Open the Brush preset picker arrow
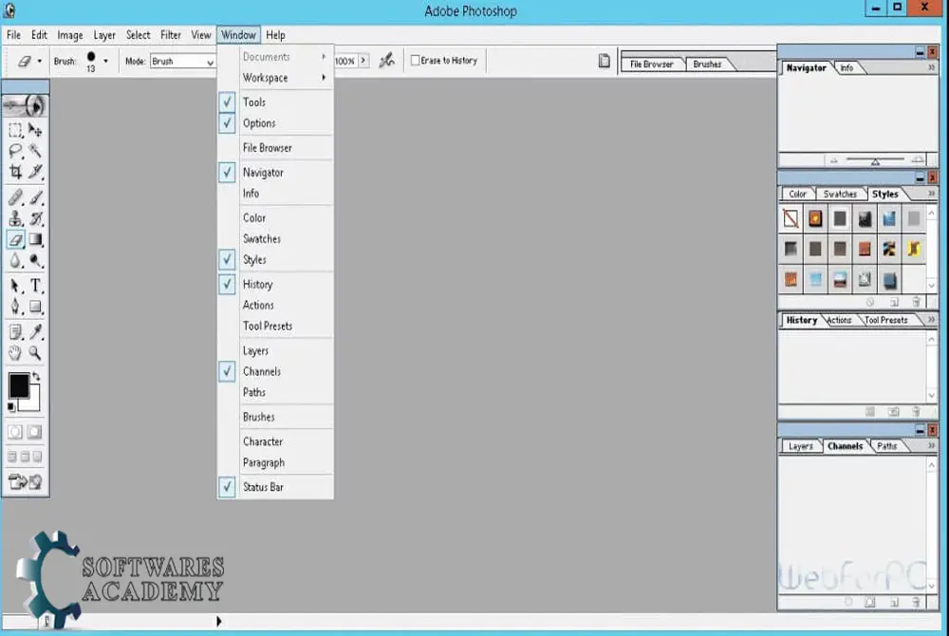Image resolution: width=949 pixels, height=636 pixels. 106,61
